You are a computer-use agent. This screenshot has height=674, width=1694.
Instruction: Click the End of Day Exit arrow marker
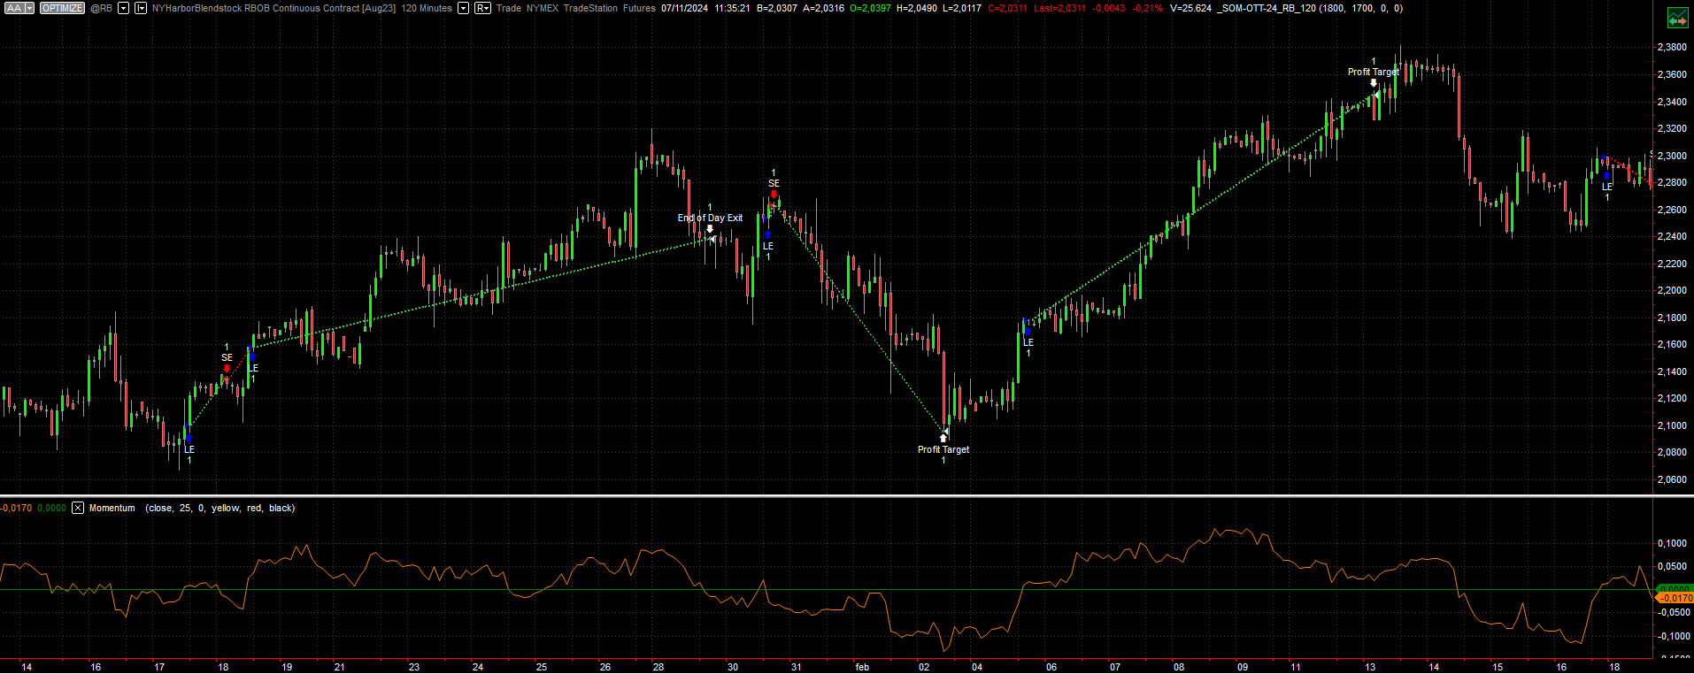click(710, 229)
